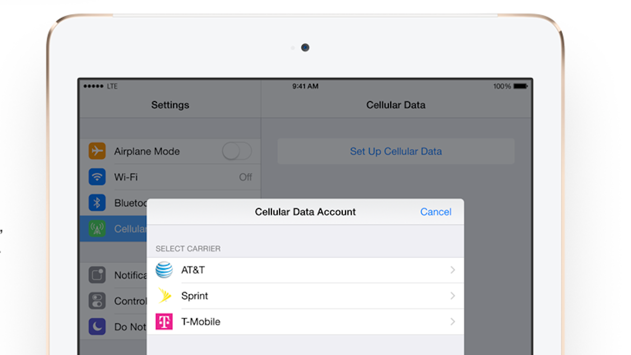The width and height of the screenshot is (631, 355).
Task: Tap the AT&T globe logo
Action: [x=164, y=270]
